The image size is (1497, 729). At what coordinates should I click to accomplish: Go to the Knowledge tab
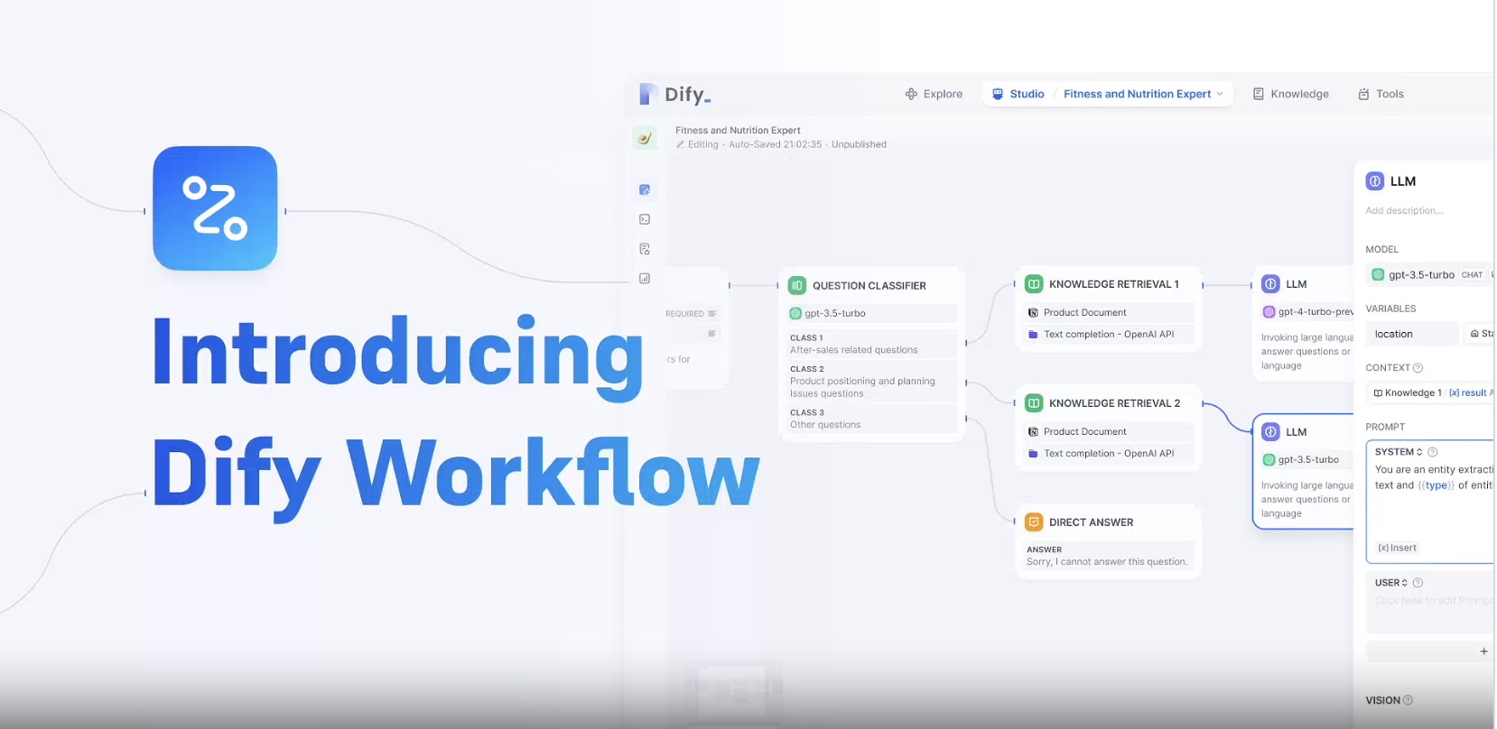point(1290,94)
